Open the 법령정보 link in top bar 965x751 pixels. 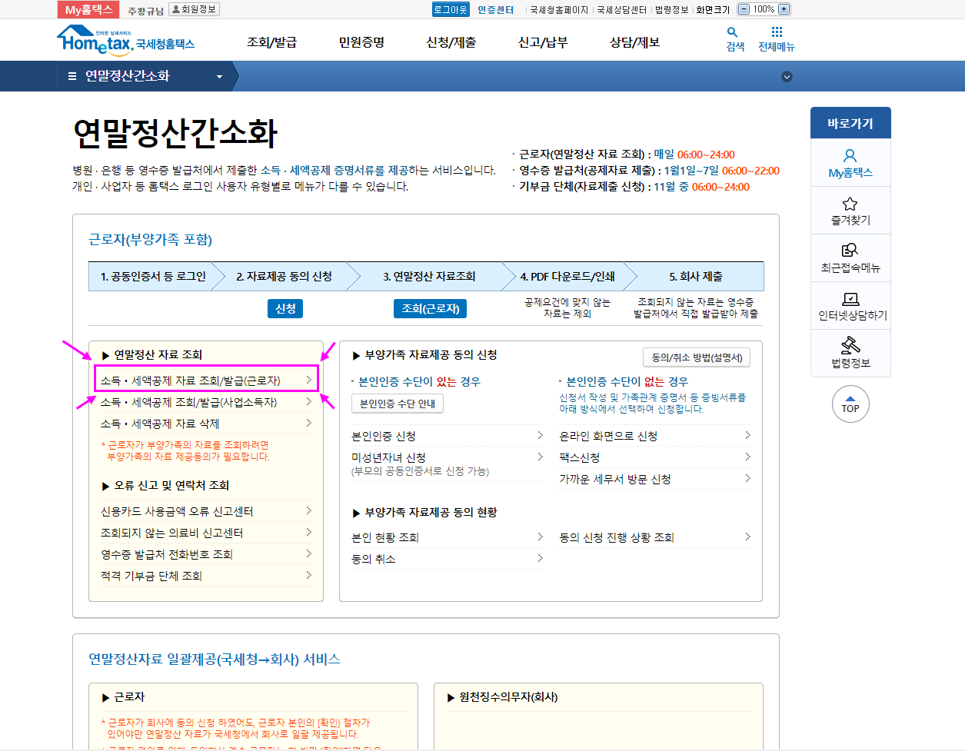(x=672, y=10)
